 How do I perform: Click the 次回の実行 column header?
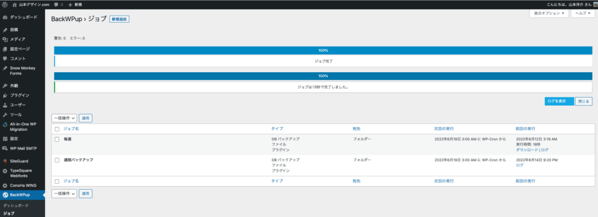[444, 129]
